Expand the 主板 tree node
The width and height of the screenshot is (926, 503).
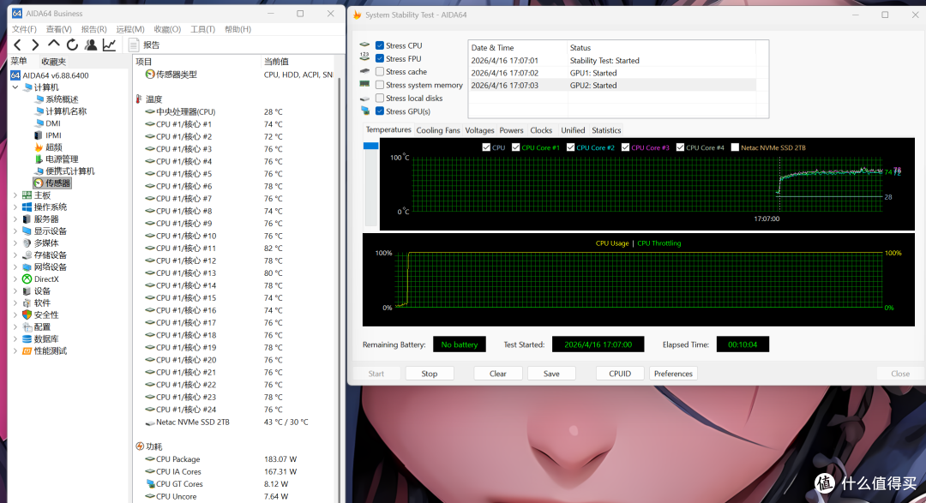[15, 195]
